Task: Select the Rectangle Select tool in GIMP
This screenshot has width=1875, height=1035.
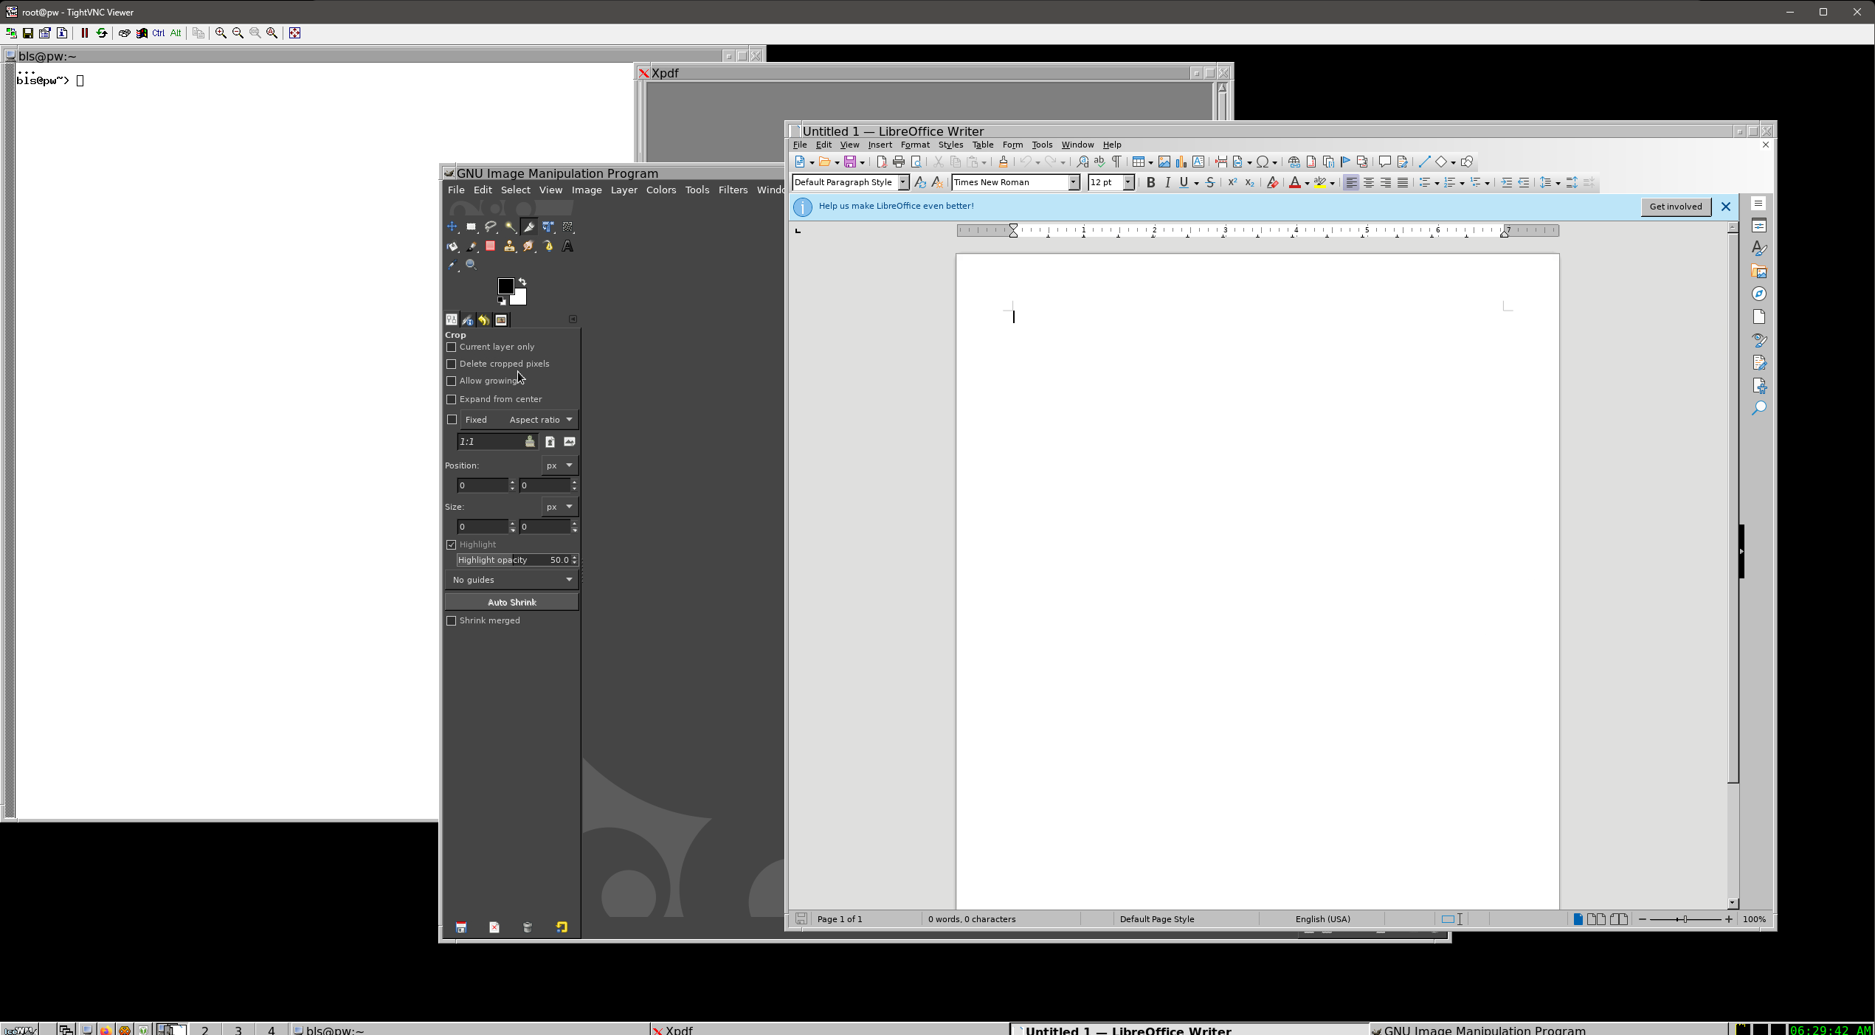Action: click(472, 227)
